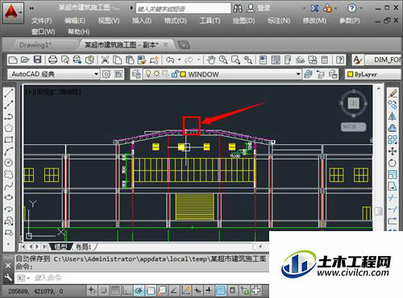Open a file with the Open icon
This screenshot has height=298, width=403.
click(25, 60)
